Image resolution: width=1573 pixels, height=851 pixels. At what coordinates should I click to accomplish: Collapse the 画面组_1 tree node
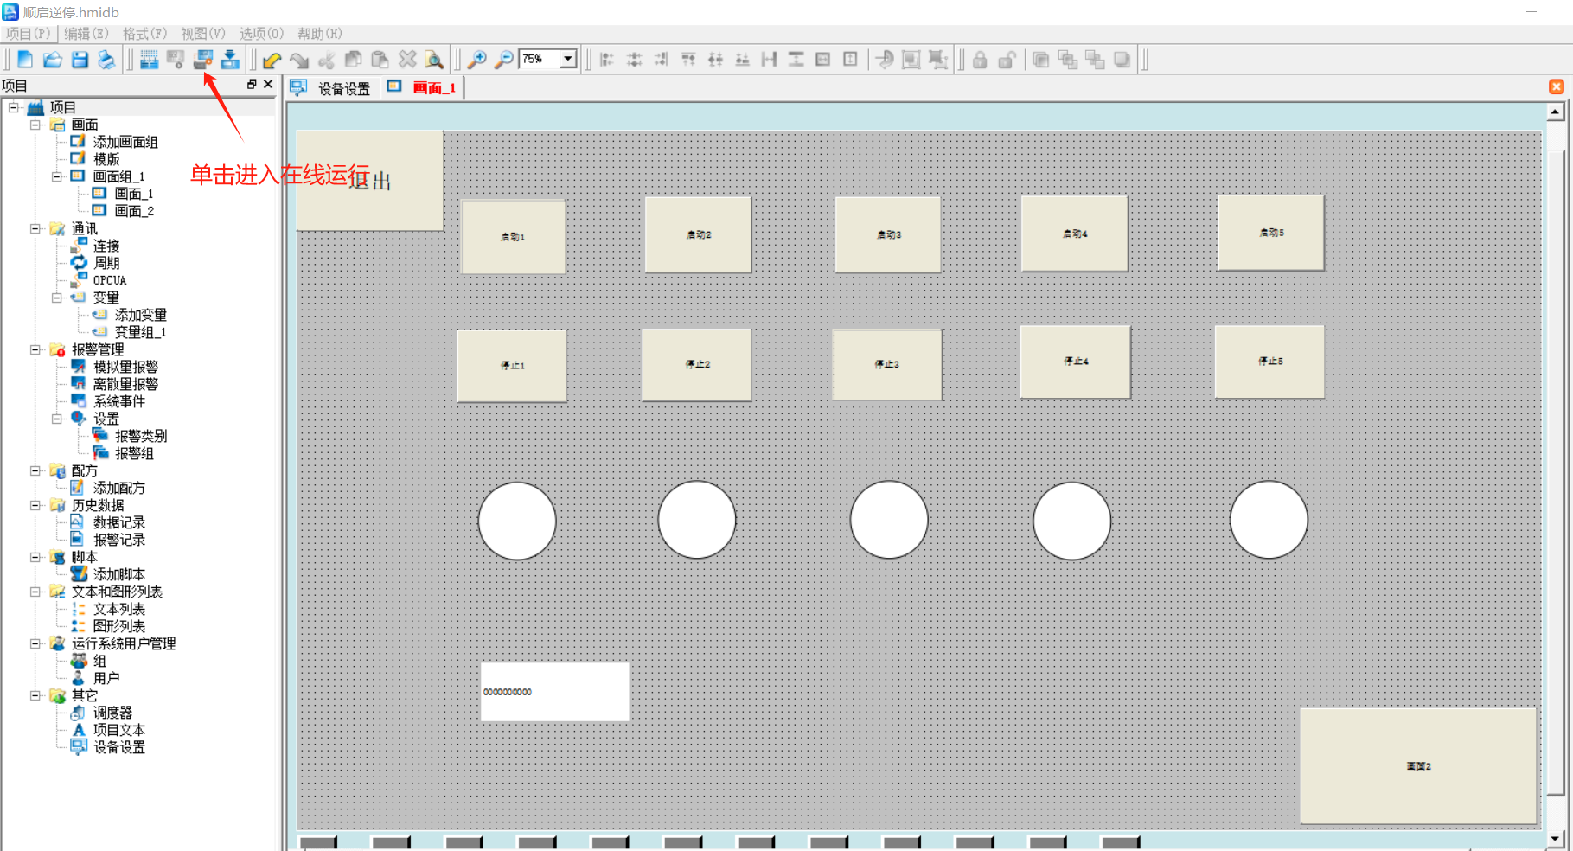pyautogui.click(x=57, y=176)
